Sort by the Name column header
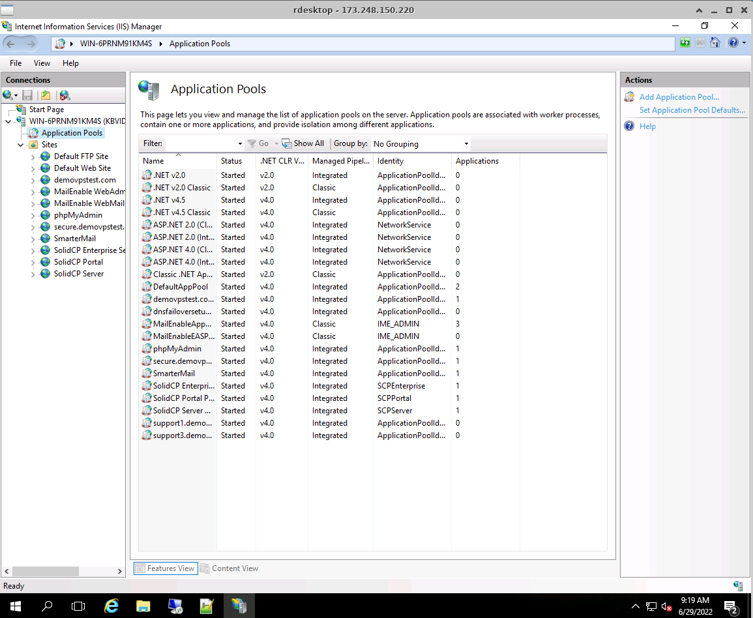 click(178, 161)
